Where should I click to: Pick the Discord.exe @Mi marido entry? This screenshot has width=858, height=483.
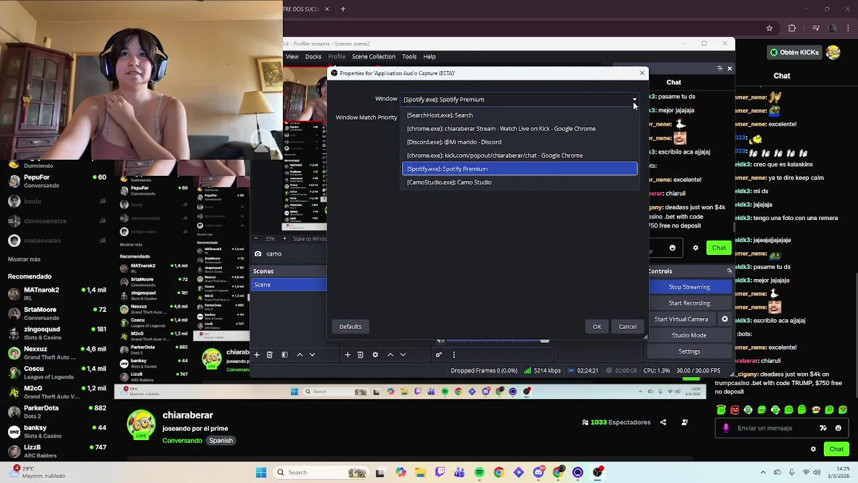pyautogui.click(x=519, y=142)
